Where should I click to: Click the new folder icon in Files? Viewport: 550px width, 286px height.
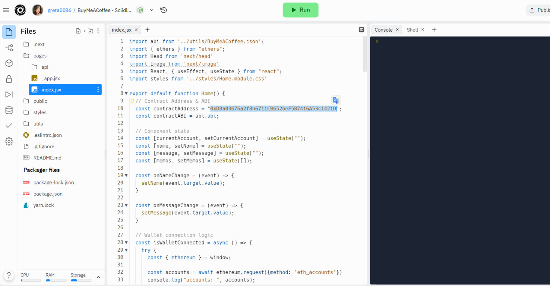click(x=90, y=31)
